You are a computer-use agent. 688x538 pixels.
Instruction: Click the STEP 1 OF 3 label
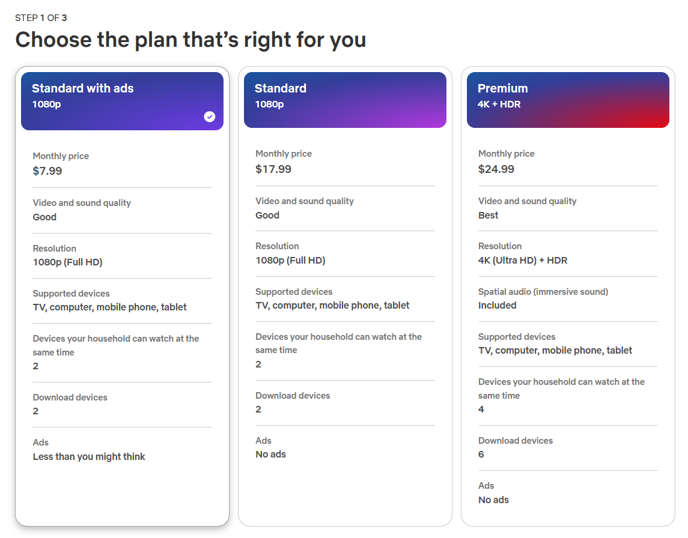(41, 18)
